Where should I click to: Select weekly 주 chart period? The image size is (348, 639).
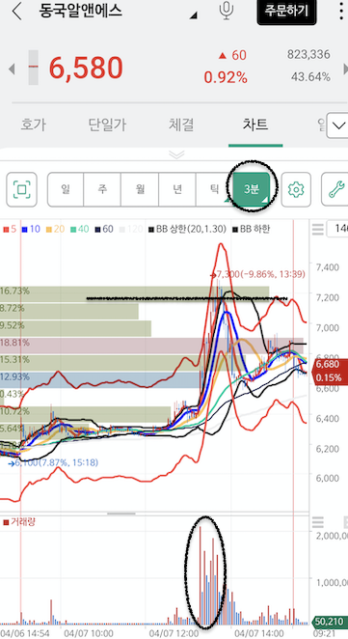(x=102, y=189)
